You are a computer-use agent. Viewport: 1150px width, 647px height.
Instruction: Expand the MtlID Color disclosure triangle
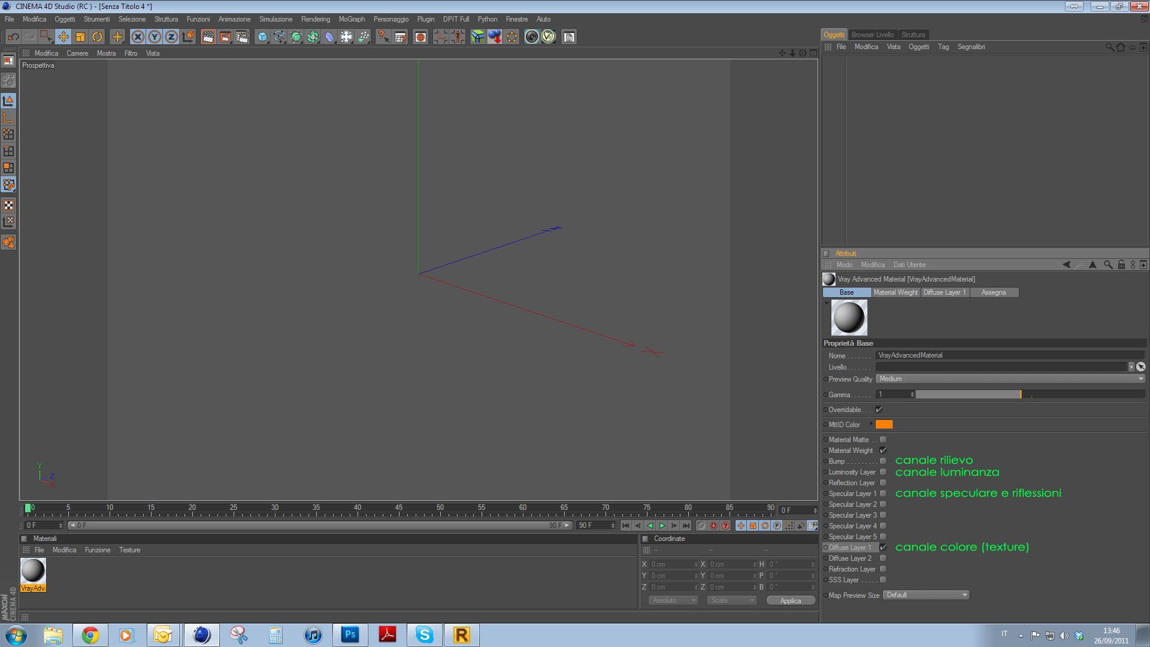(871, 424)
